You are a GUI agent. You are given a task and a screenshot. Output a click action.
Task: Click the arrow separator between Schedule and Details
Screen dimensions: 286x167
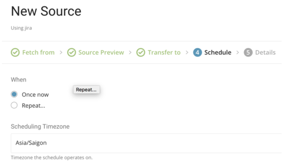(238, 52)
